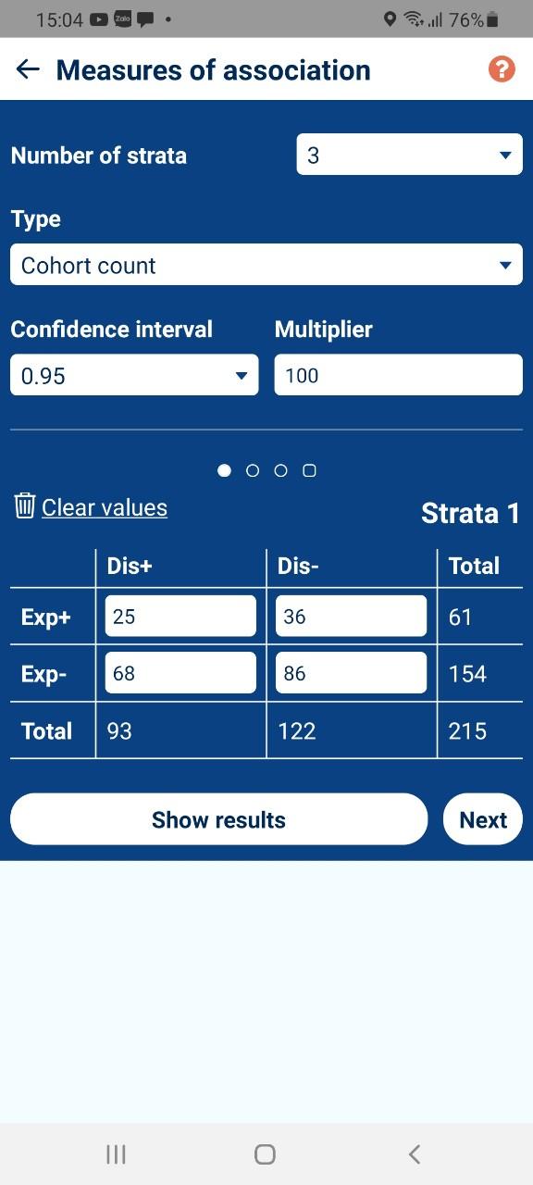Tap the trash can clear icon
The width and height of the screenshot is (533, 1185).
[25, 505]
